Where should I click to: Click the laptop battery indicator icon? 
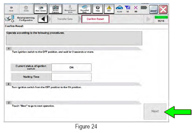tap(144, 8)
